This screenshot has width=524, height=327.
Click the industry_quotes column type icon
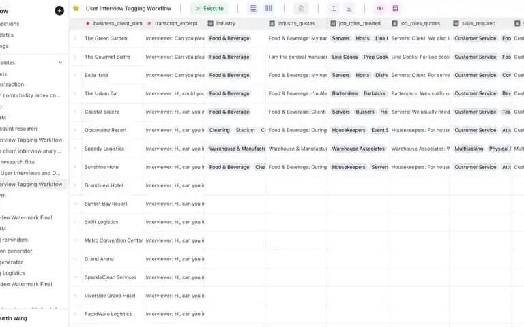[272, 23]
